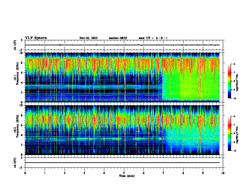This screenshot has width=251, height=194.
Task: Click the "-6" label on ch.2 color bar
Action: (234, 116)
